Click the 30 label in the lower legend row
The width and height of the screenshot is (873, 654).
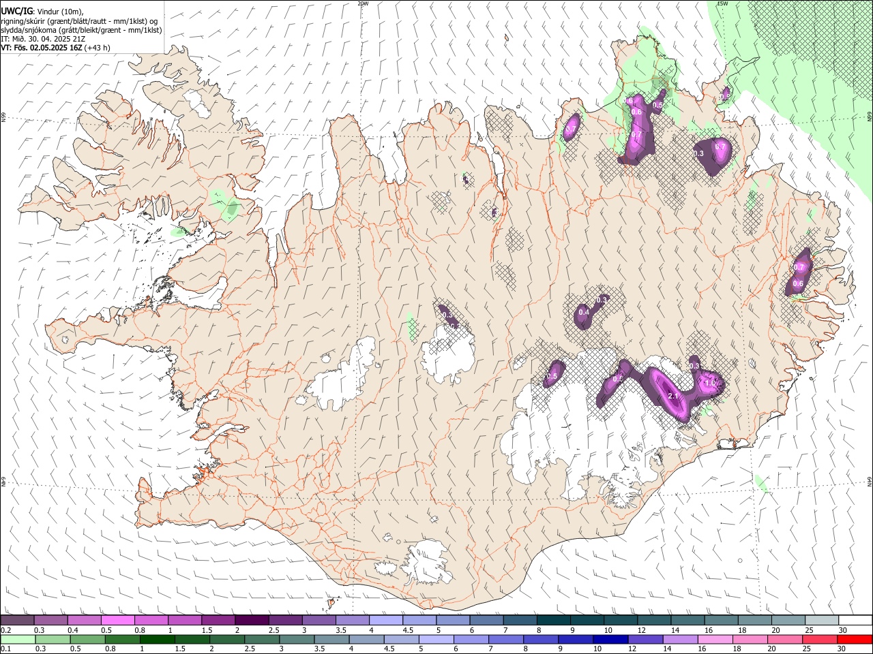point(843,649)
